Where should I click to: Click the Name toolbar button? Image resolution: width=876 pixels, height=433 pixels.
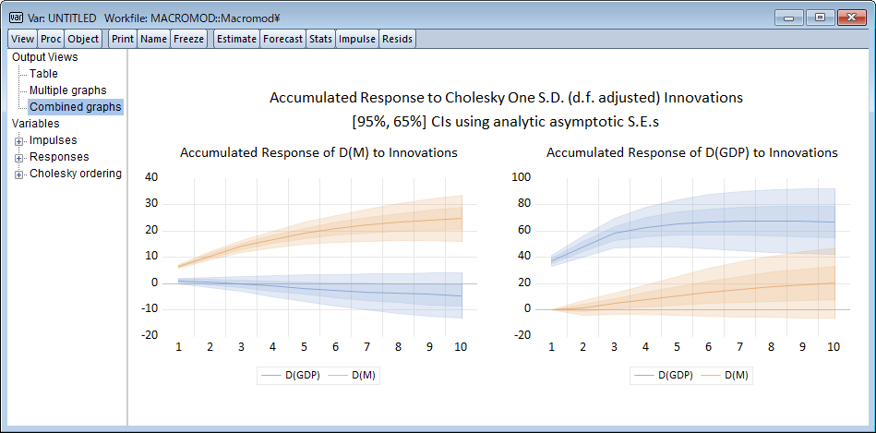coord(153,39)
